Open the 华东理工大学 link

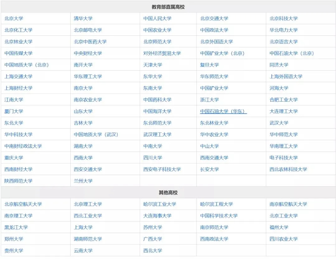88,76
